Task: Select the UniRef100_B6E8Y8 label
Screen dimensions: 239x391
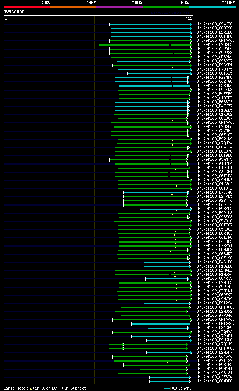Action: 214,151
